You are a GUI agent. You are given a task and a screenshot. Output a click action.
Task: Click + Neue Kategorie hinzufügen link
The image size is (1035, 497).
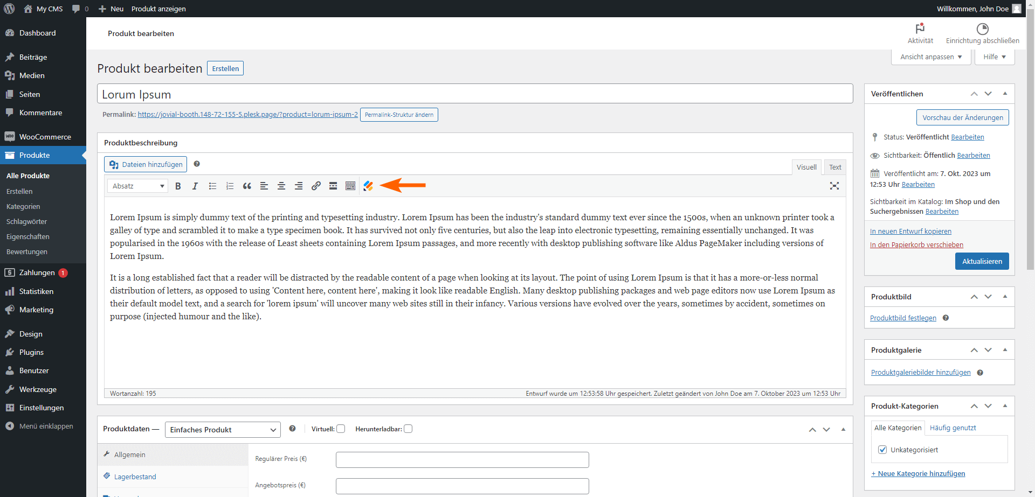[x=918, y=474]
